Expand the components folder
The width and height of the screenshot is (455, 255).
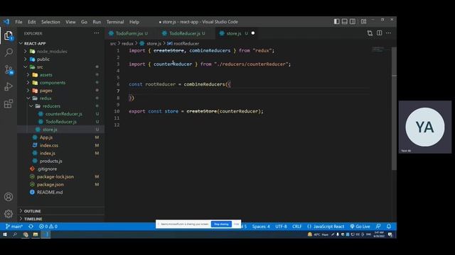coord(53,82)
